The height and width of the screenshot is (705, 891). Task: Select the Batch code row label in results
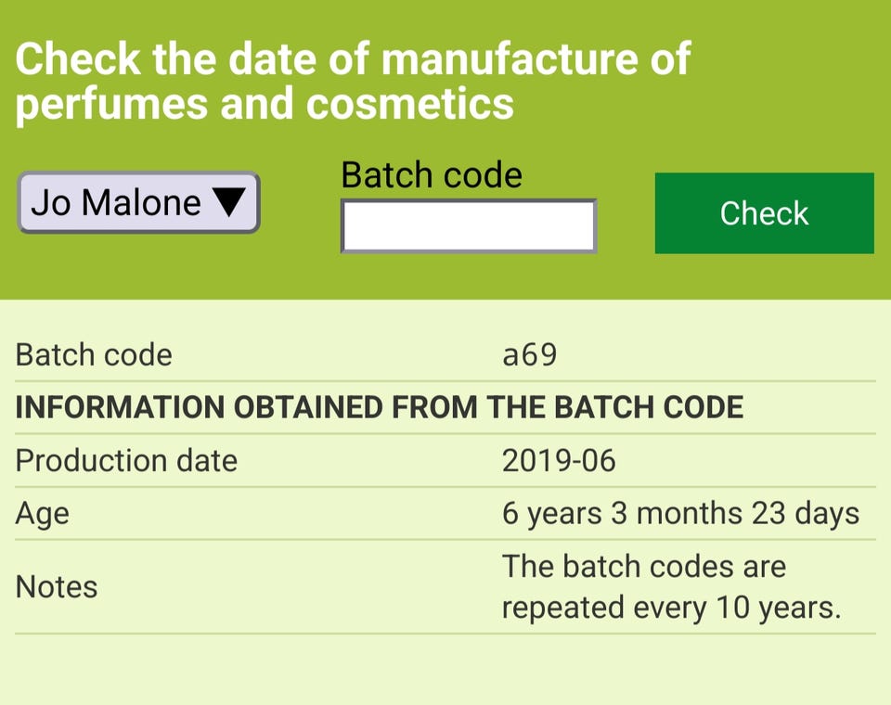click(94, 354)
